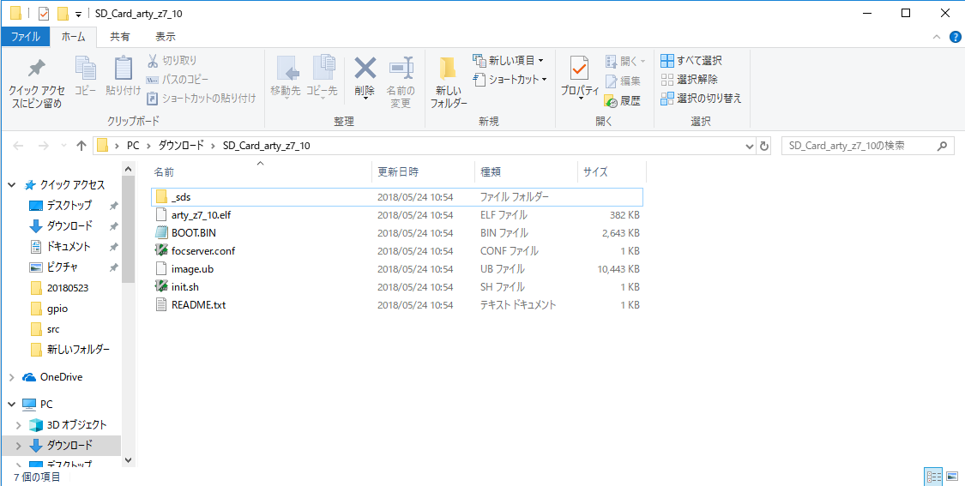Expand the OneDrive tree node

[11, 377]
